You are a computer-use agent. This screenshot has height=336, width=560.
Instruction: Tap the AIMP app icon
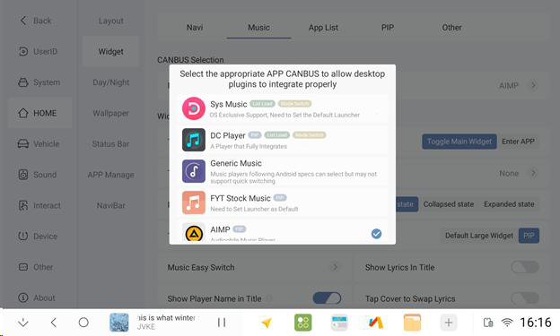point(193,233)
